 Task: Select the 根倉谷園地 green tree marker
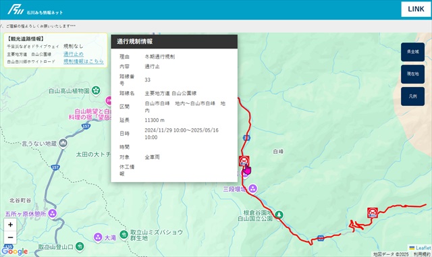coord(279,215)
